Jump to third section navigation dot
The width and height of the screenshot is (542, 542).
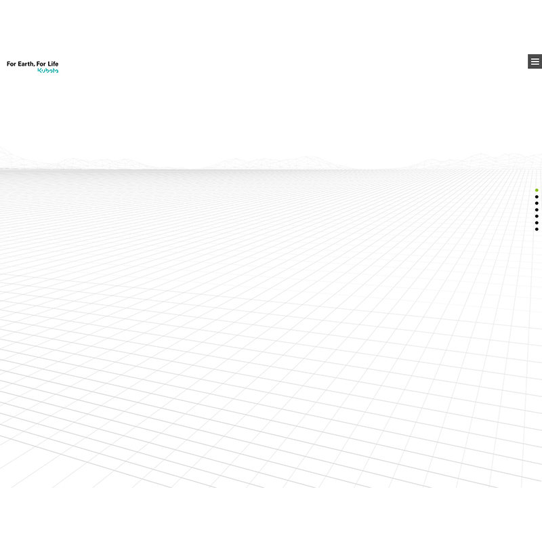(x=537, y=203)
